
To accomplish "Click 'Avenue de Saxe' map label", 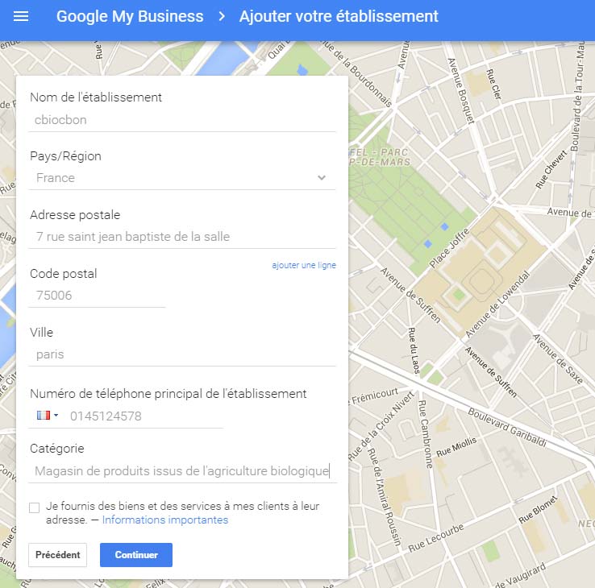I will (558, 359).
